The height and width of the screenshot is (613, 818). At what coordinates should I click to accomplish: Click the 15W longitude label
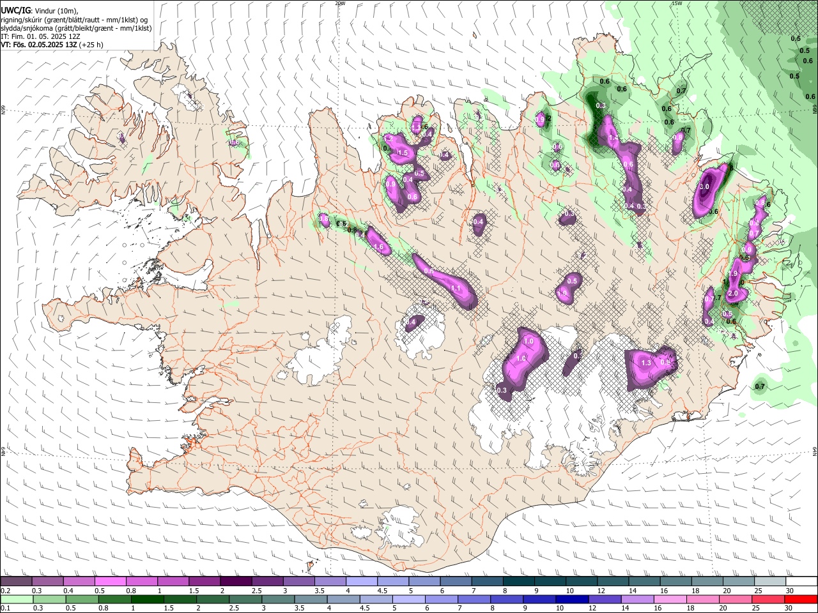click(677, 3)
